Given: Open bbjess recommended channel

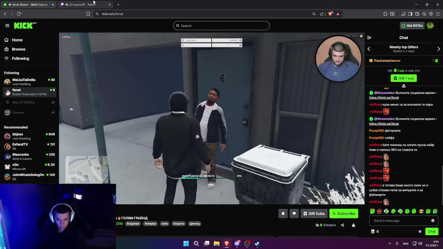Looking at the screenshot, I should 29,136.
